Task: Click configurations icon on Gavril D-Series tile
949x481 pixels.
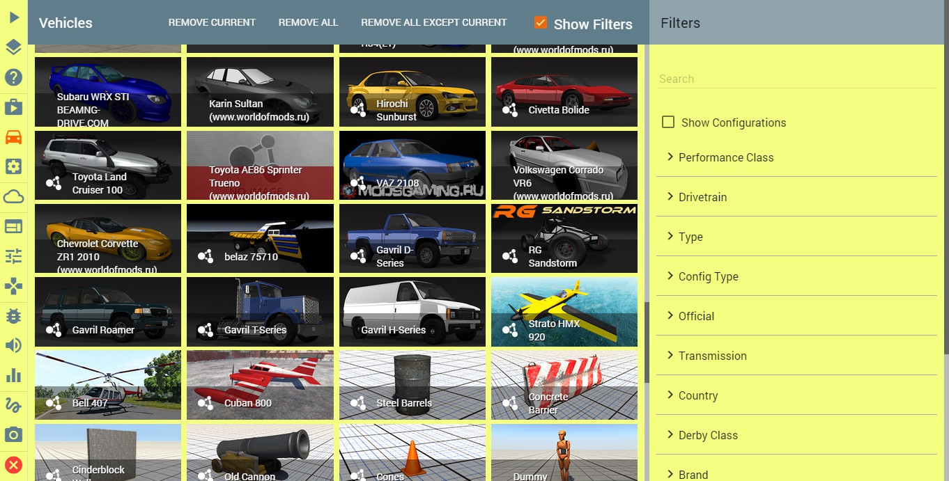Action: click(357, 256)
